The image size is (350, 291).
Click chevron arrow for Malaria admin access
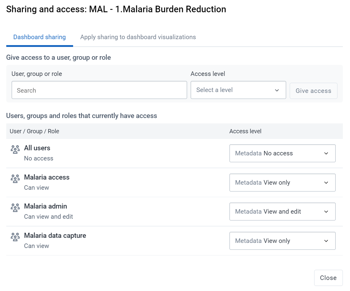[326, 212]
